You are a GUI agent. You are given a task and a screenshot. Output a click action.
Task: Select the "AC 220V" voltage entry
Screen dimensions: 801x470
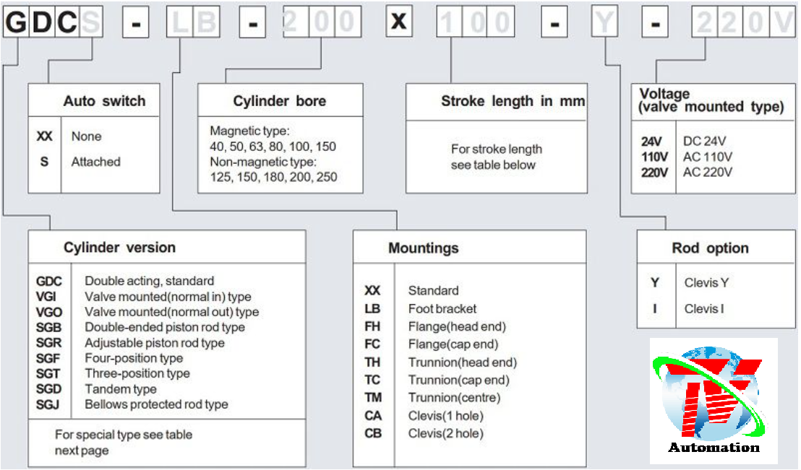(708, 172)
